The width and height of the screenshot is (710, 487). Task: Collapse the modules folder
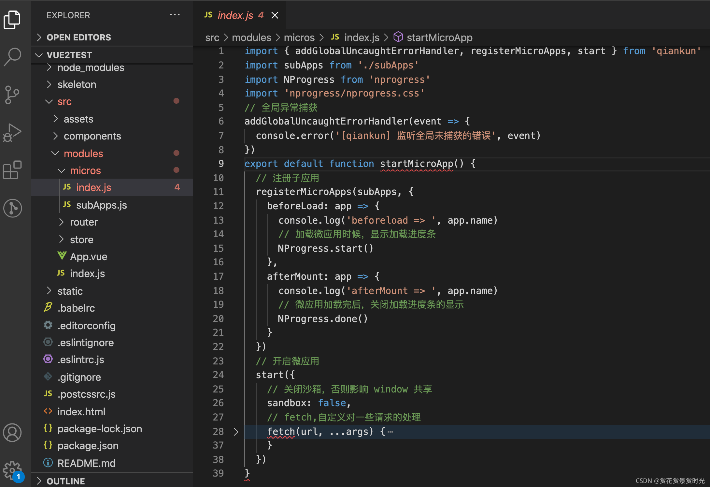83,154
